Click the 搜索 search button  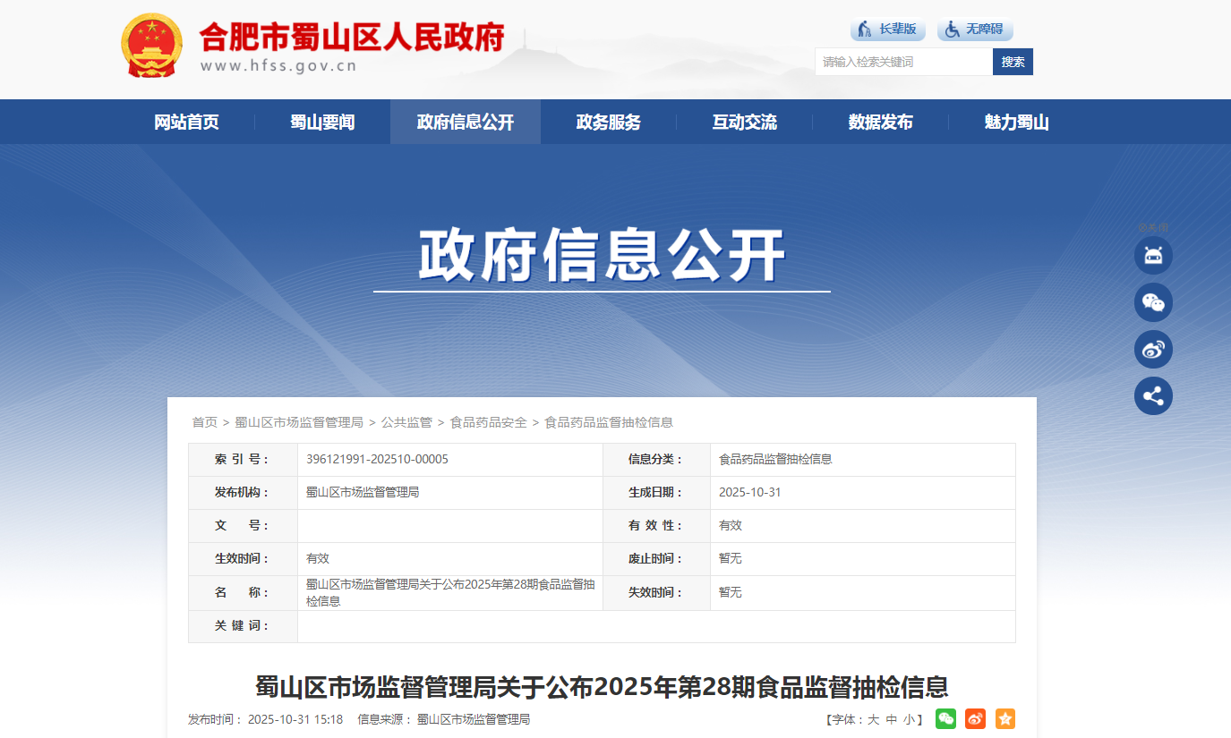pos(1013,62)
